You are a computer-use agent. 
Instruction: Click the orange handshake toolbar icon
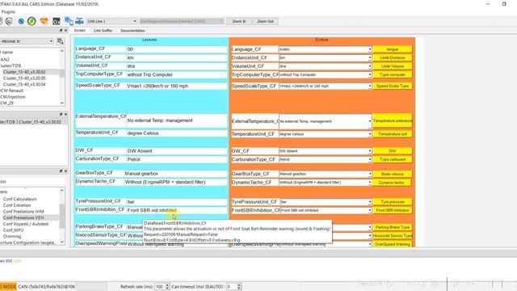pyautogui.click(x=44, y=21)
